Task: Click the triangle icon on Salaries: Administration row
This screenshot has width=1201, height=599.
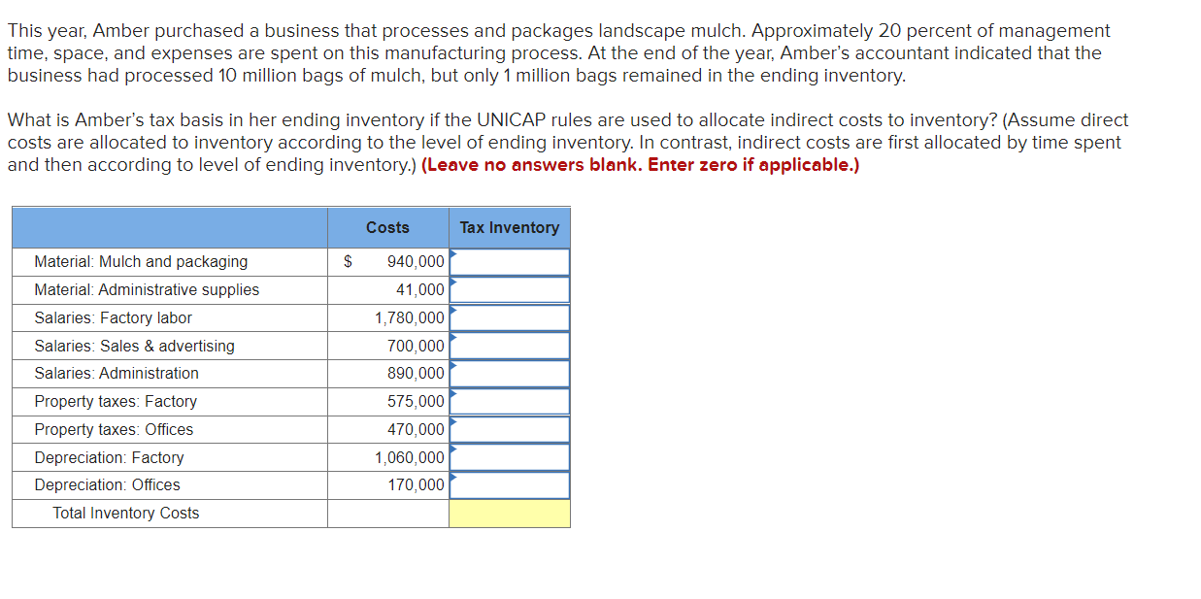Action: [x=452, y=365]
